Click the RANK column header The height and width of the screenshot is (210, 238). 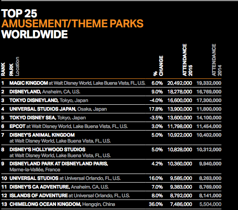3,69
